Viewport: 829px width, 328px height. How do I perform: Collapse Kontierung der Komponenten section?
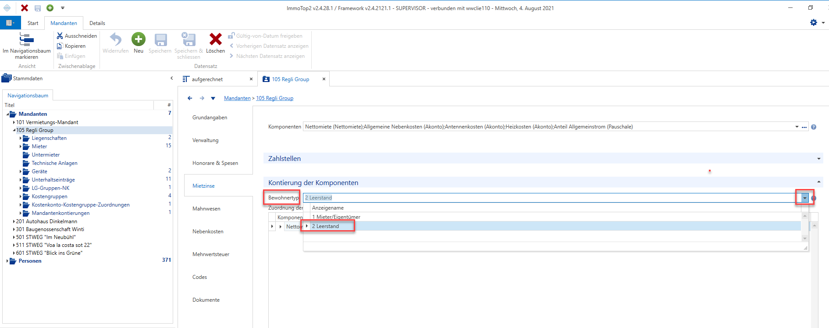(x=818, y=182)
